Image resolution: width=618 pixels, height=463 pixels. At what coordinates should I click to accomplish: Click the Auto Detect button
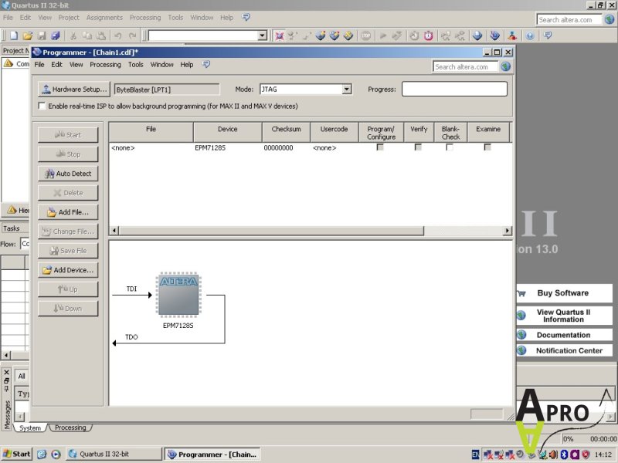click(x=68, y=174)
